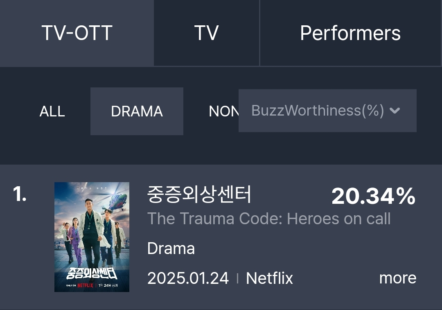
Task: Select the Performers tab
Action: click(x=350, y=33)
